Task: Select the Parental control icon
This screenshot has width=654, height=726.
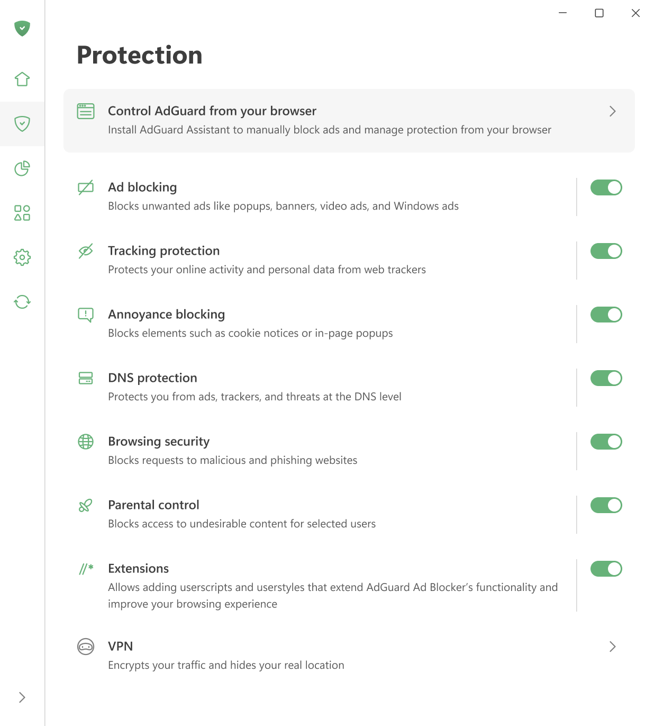Action: pos(85,505)
